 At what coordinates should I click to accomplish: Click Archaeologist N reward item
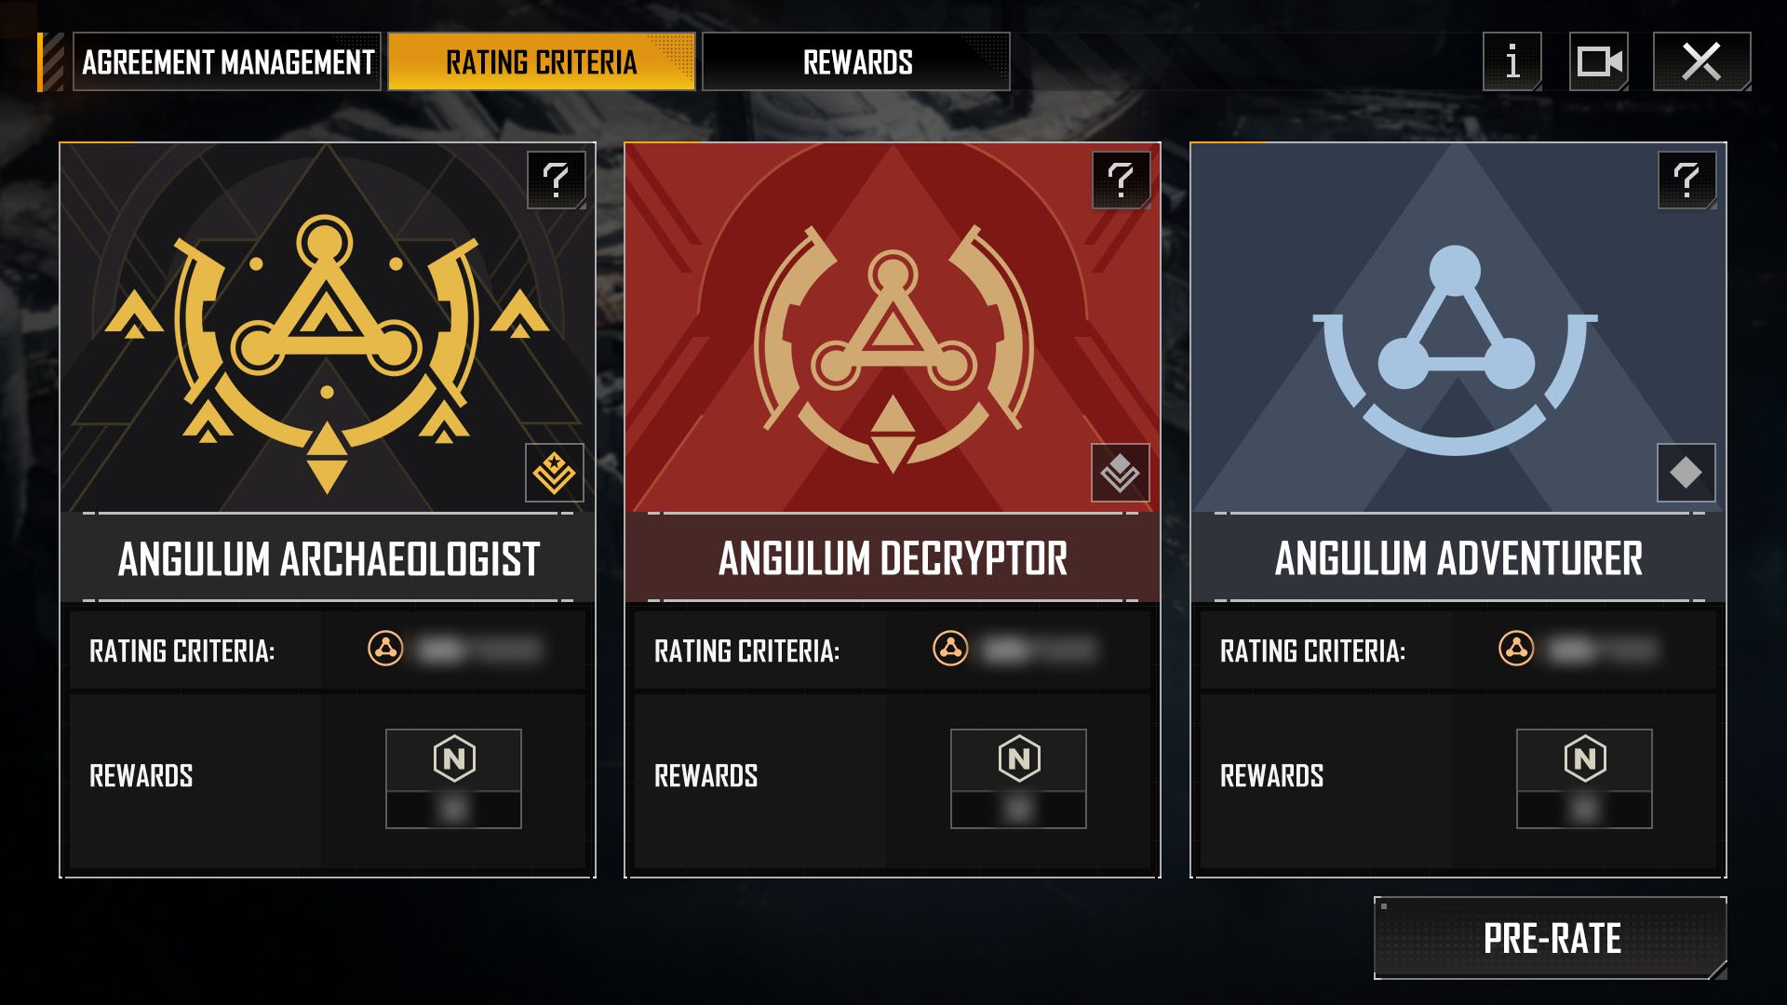[x=453, y=779]
